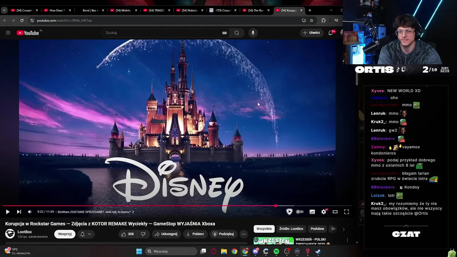This screenshot has height=257, width=457.
Task: Open options for the WRZESIEŃ video
Action: click(x=347, y=240)
